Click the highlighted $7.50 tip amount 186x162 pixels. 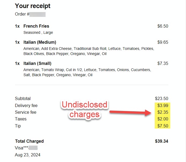163,126
